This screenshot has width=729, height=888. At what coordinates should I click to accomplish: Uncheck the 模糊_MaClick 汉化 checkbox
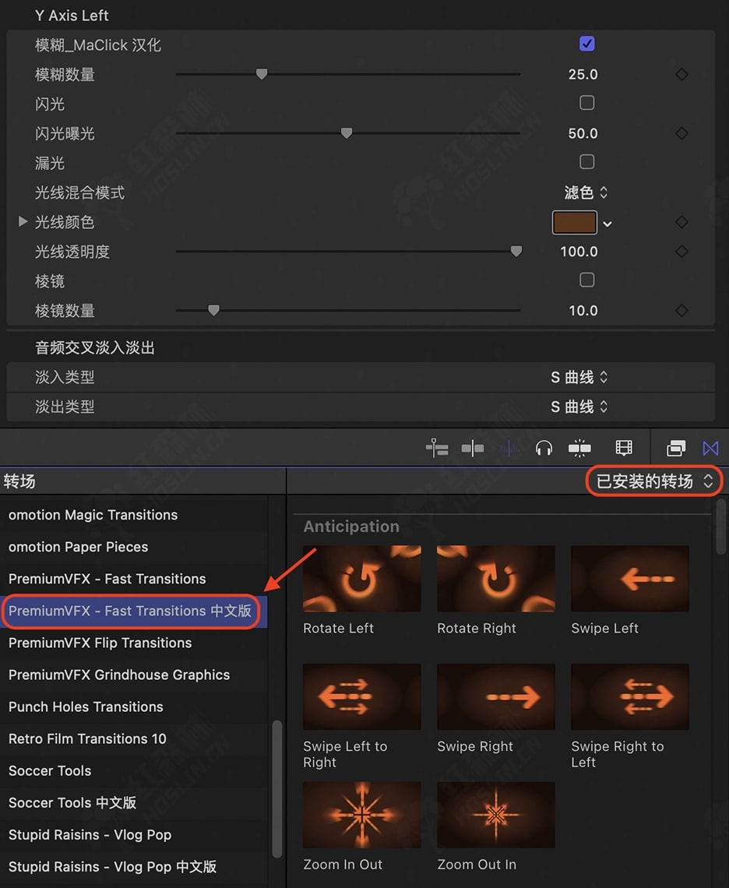tap(586, 44)
